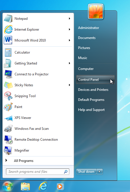Click the Notepad label text

click(21, 19)
